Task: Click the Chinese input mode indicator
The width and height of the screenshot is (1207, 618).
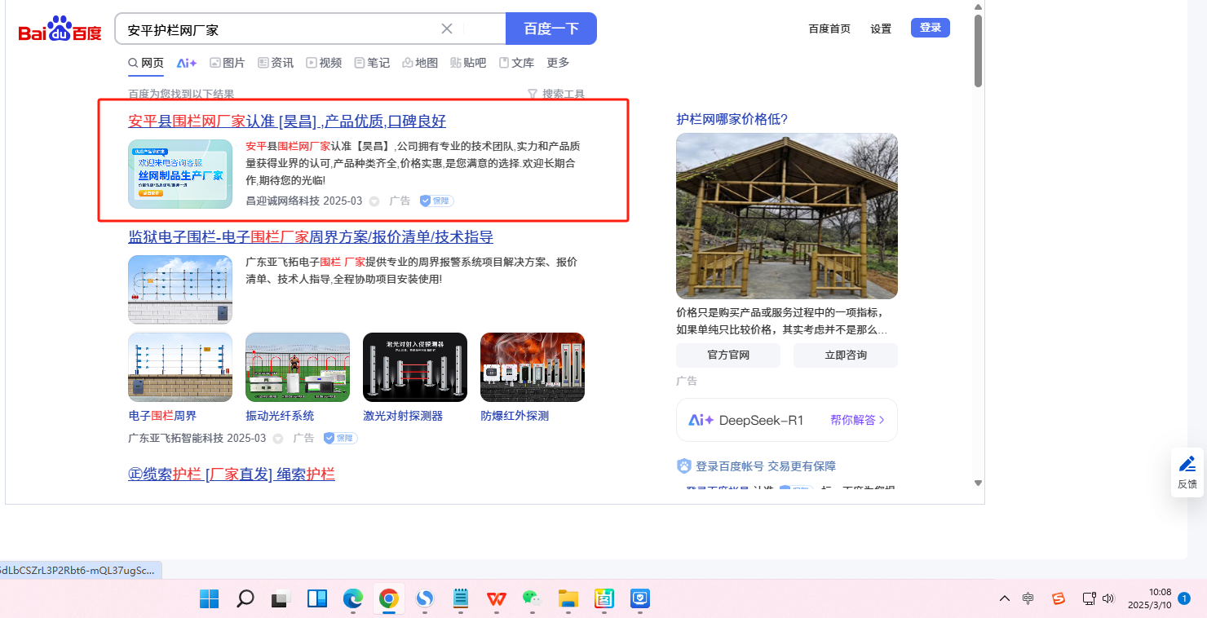Action: click(1028, 599)
